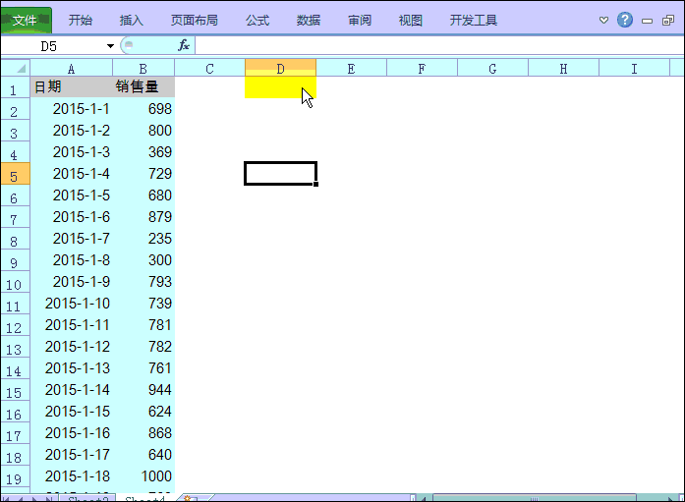The width and height of the screenshot is (685, 502).
Task: Select row 10 header
Action: 15,282
